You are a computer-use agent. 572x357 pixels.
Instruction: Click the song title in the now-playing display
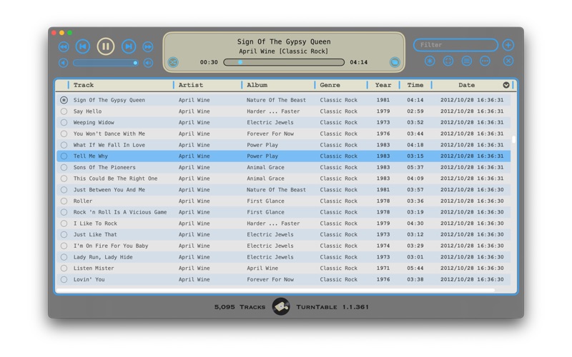tap(284, 41)
